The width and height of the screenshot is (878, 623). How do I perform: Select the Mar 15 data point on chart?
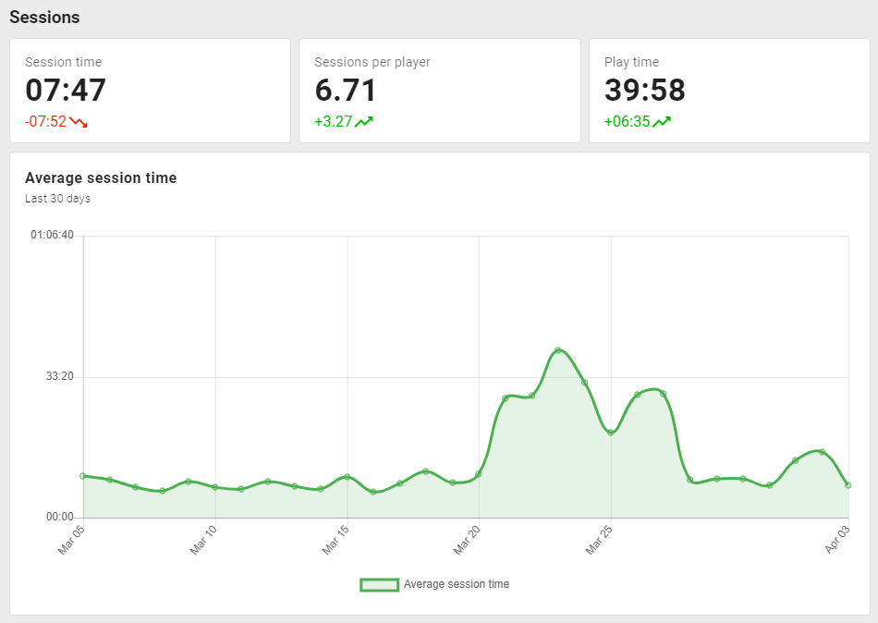348,477
